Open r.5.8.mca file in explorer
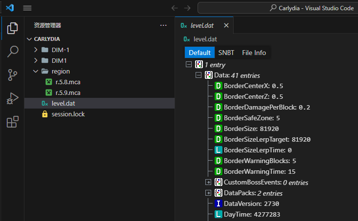358x221 pixels. [67, 82]
